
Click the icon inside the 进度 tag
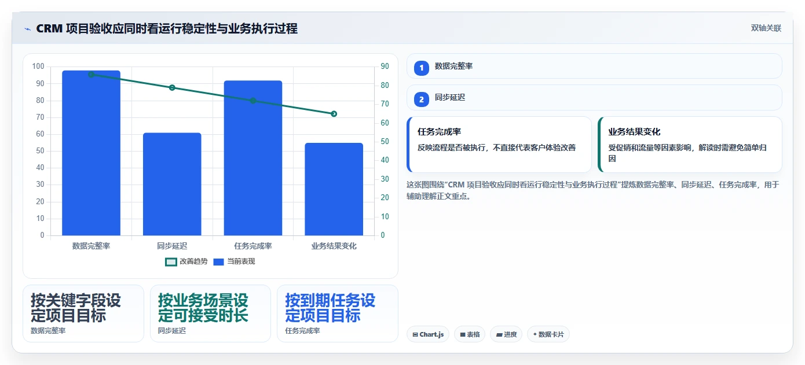pos(499,334)
